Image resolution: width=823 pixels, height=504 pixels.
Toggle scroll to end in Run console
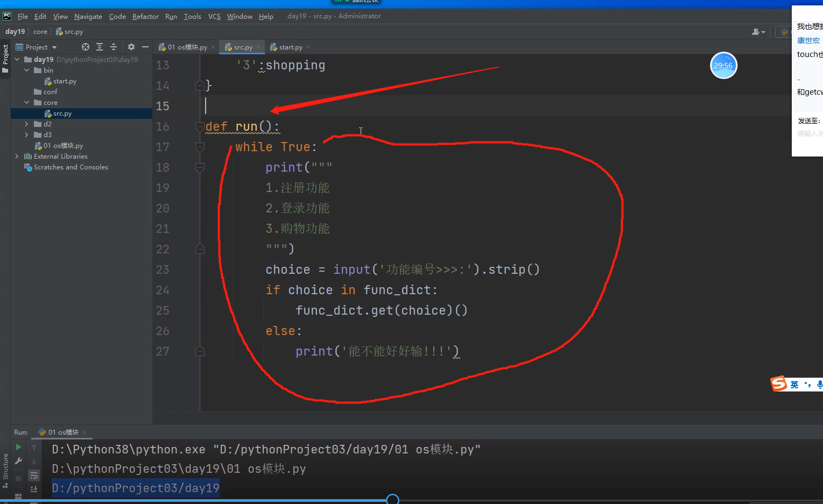[x=34, y=489]
